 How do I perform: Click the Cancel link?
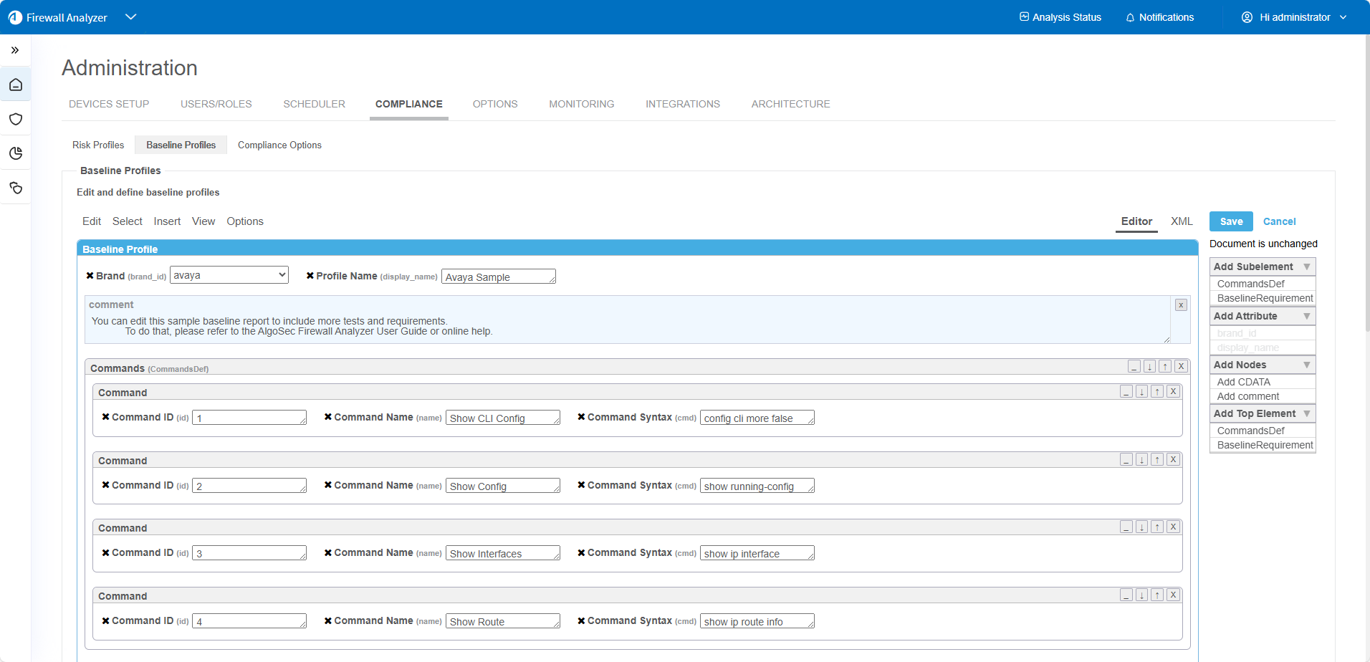tap(1279, 221)
